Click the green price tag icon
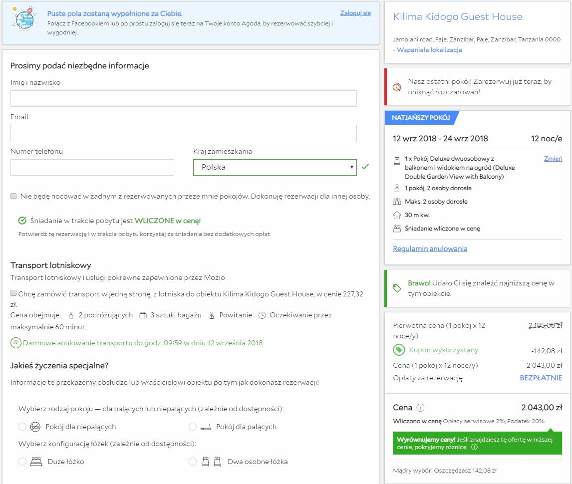 tap(397, 288)
